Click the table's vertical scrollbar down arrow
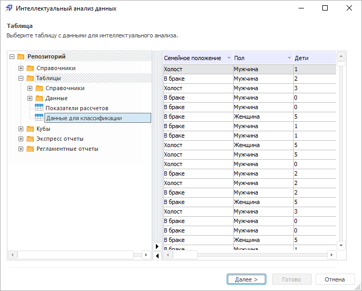Image resolution: width=362 pixels, height=291 pixels. [341, 245]
